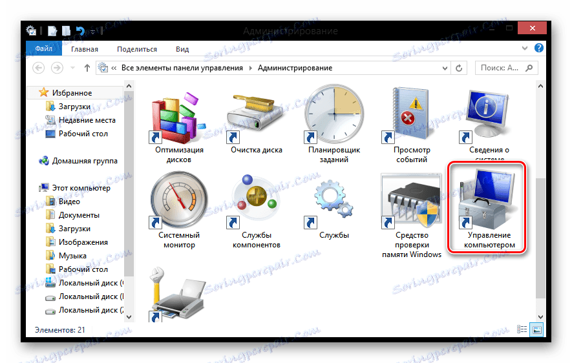Open Средство проверки памяти Windows icon
Screen dimensions: 572x363
click(412, 201)
